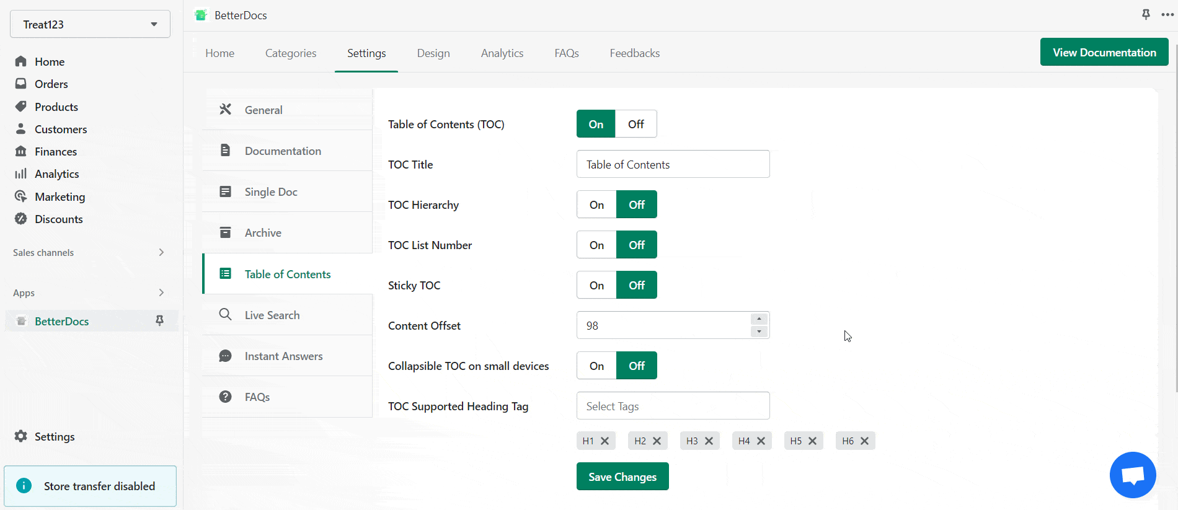The width and height of the screenshot is (1178, 510).
Task: Open the live chat support bubble
Action: click(x=1133, y=475)
